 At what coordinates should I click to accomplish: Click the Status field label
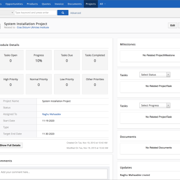click(7, 108)
